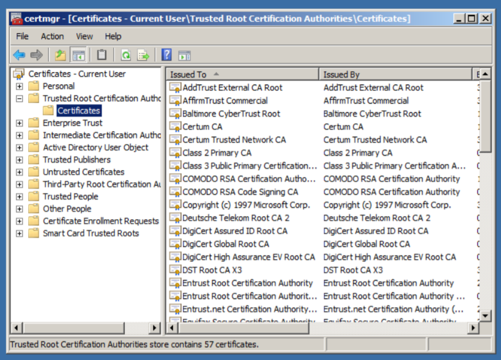Toggle Show/Hide Console Tree icon
Image resolution: width=501 pixels, height=360 pixels.
pyautogui.click(x=78, y=55)
